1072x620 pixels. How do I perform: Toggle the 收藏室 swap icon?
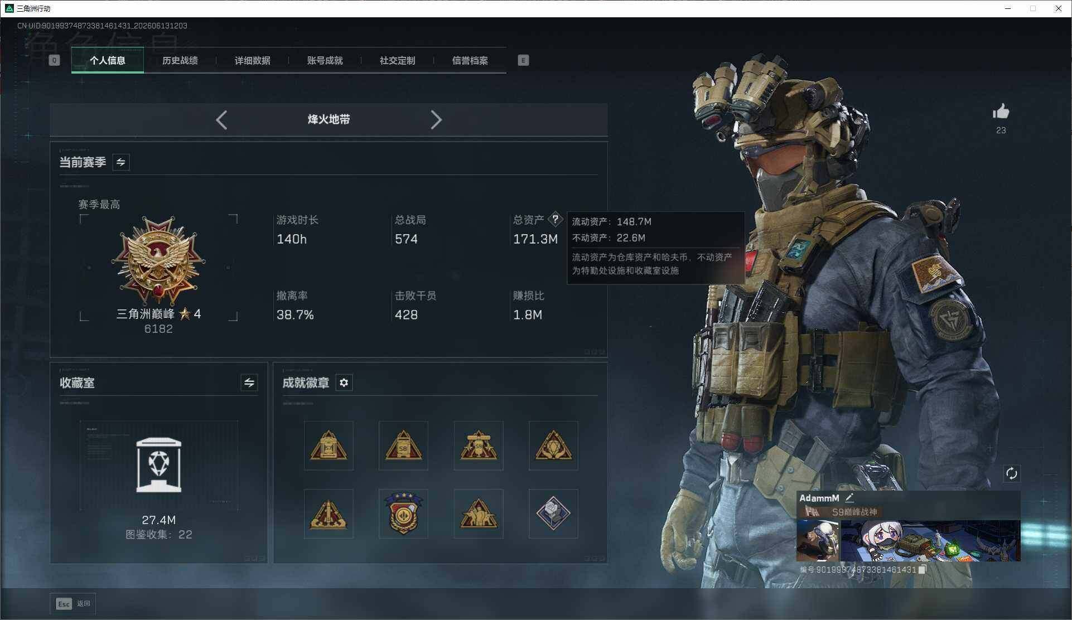pos(249,382)
